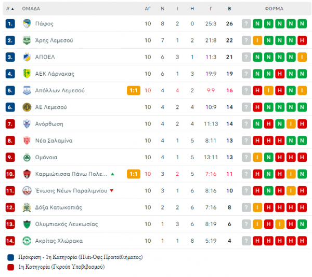Select the ΑΕΚ Λάρνακας crest icon
This screenshot has height=277, width=312.
(27, 74)
